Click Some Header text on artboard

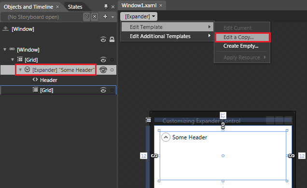click(x=190, y=137)
